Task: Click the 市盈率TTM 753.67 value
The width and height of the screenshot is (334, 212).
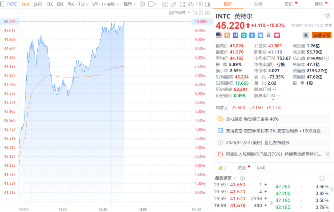Action: pyautogui.click(x=284, y=58)
